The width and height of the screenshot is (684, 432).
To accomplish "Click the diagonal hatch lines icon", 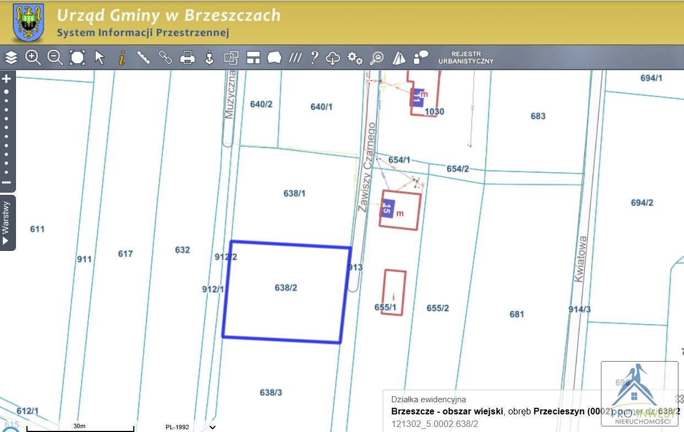I will pyautogui.click(x=296, y=57).
